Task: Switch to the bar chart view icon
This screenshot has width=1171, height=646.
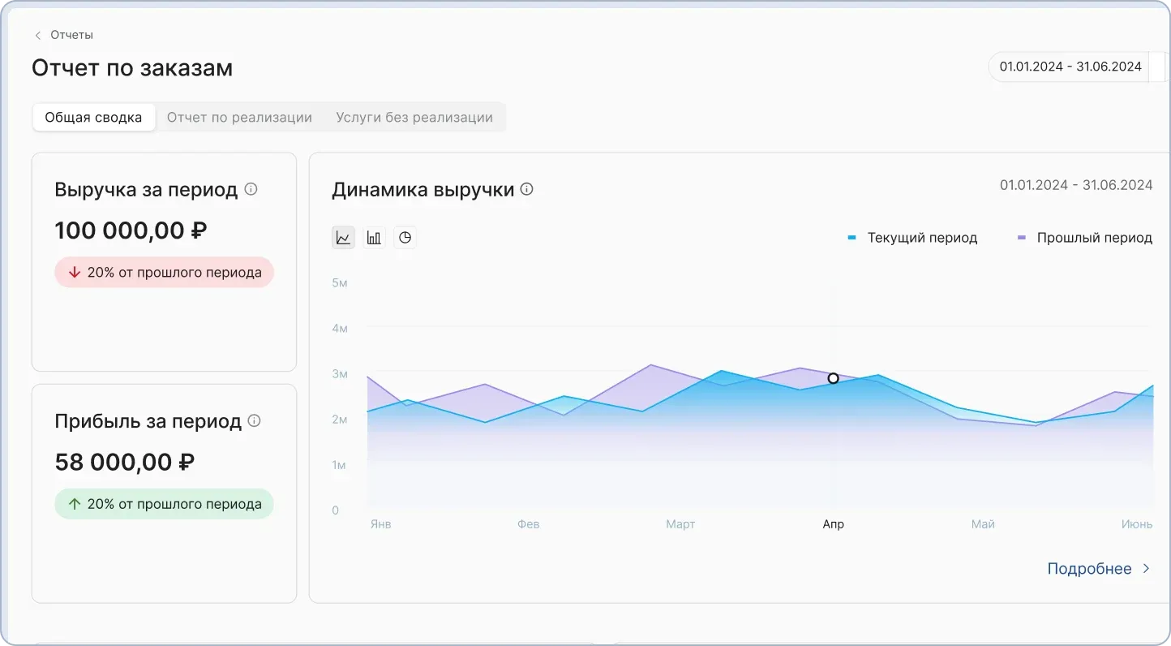Action: [x=374, y=238]
